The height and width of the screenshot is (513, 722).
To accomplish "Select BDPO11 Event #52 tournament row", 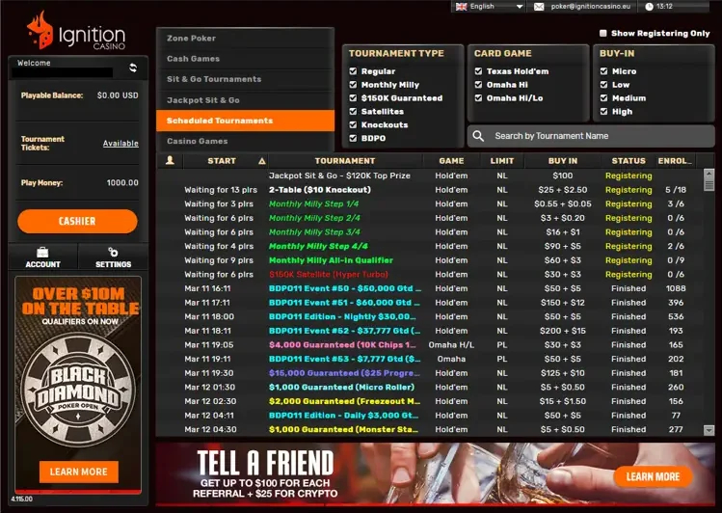I will point(431,331).
